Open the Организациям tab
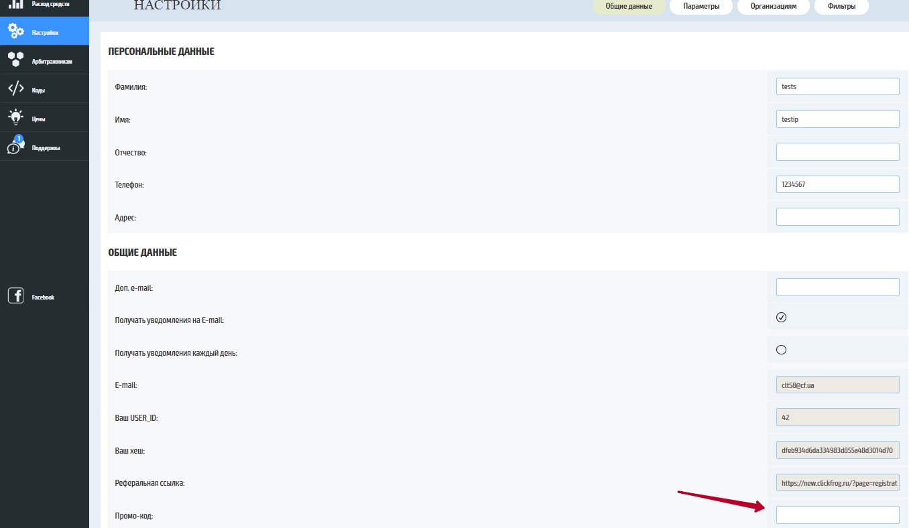Viewport: 909px width, 528px height. click(773, 7)
